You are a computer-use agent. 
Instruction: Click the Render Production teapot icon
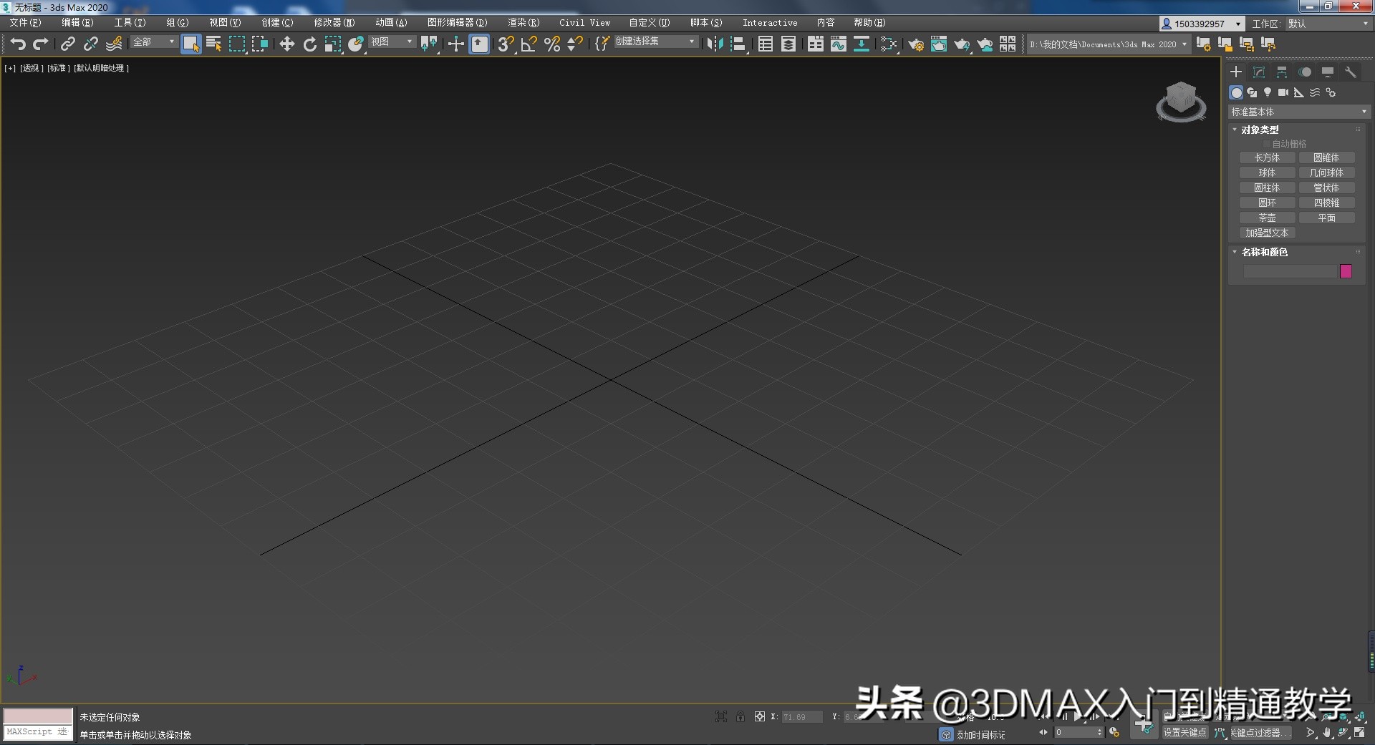[961, 44]
